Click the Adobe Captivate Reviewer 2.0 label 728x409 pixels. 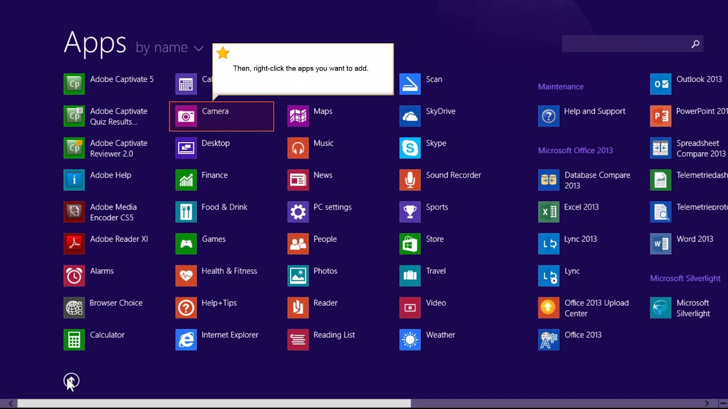118,148
